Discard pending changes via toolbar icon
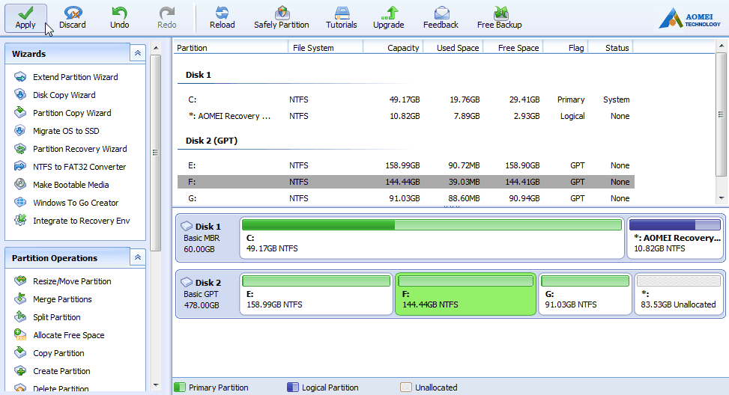Screen dimensions: 729x395 tap(73, 13)
